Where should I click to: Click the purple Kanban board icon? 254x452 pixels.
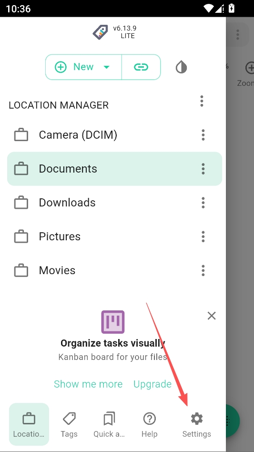(x=113, y=322)
